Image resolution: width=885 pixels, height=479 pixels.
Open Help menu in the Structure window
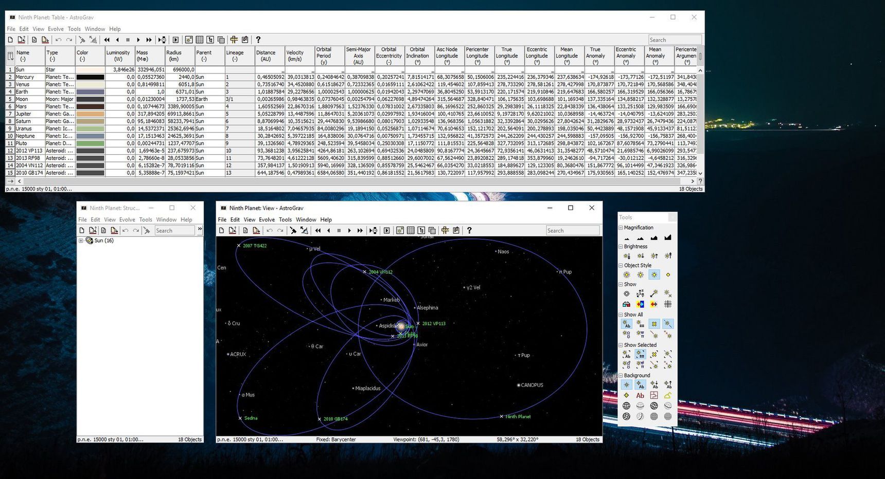186,219
